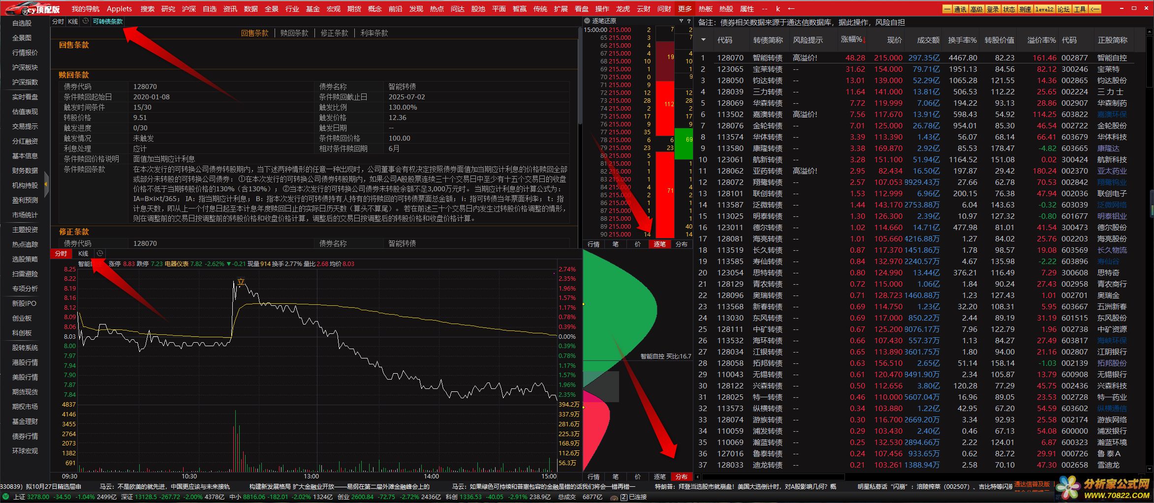Open the Applets menu
Screen dimensions: 1154x503
119,8
